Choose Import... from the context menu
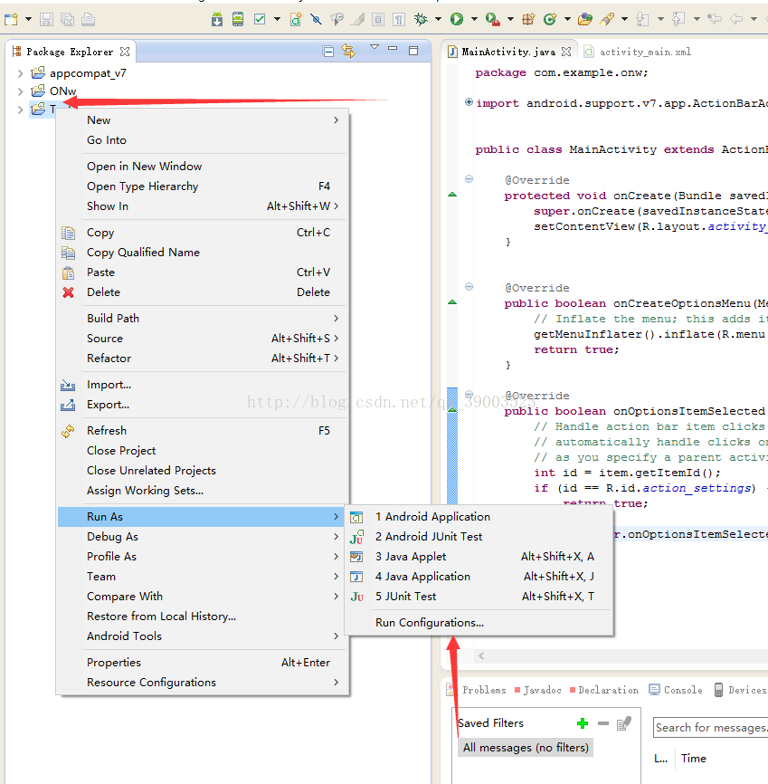Image resolution: width=768 pixels, height=784 pixels. point(202,385)
